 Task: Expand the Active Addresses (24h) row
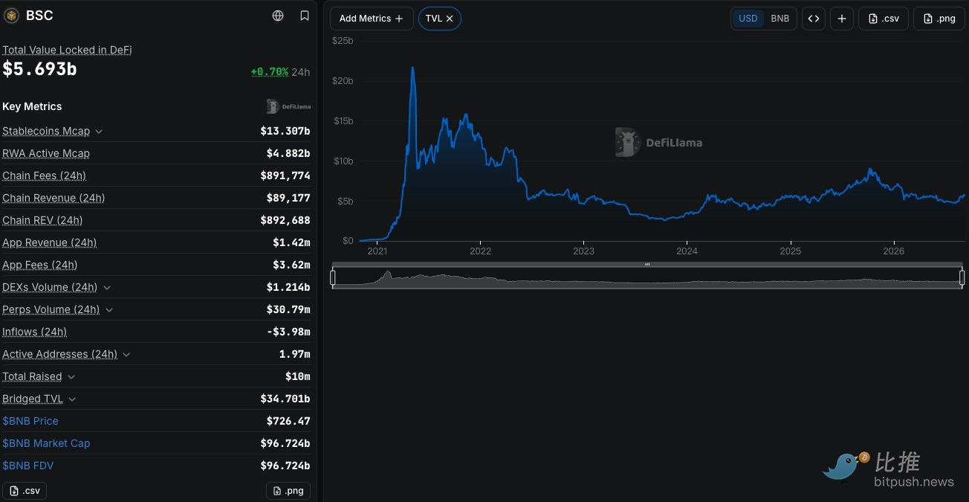click(x=126, y=355)
